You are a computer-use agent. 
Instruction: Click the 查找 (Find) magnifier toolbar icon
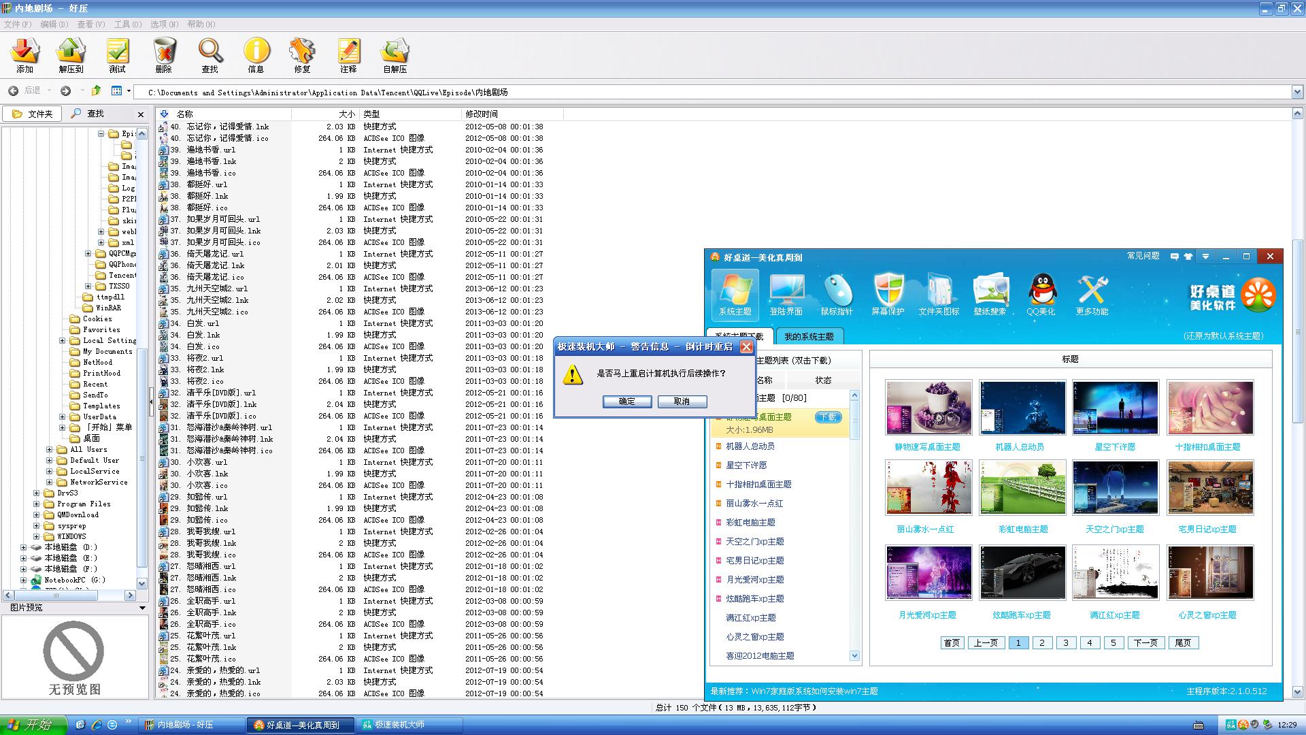[210, 55]
